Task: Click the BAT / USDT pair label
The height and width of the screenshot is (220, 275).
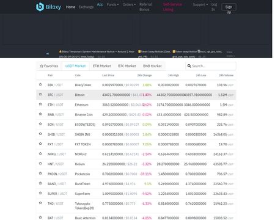Action: (56, 218)
